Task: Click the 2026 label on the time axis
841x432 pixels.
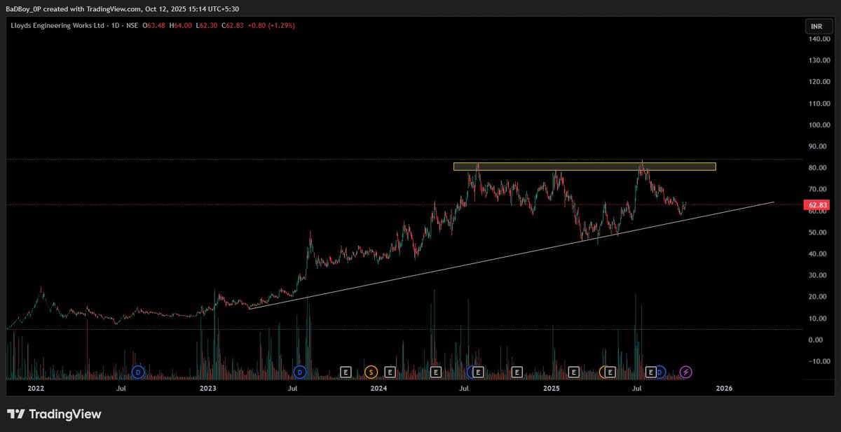Action: click(724, 388)
